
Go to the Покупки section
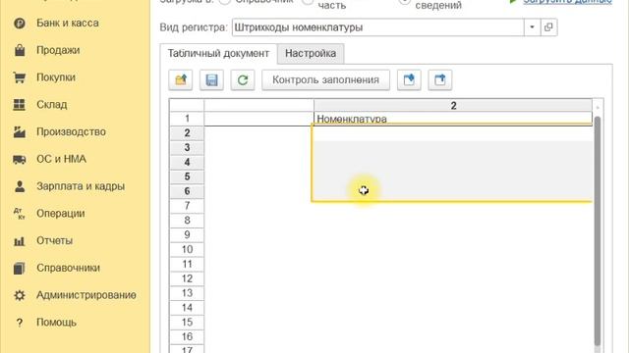tap(56, 77)
